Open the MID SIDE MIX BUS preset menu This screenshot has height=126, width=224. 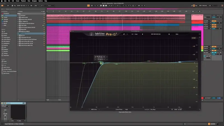[x=156, y=34]
